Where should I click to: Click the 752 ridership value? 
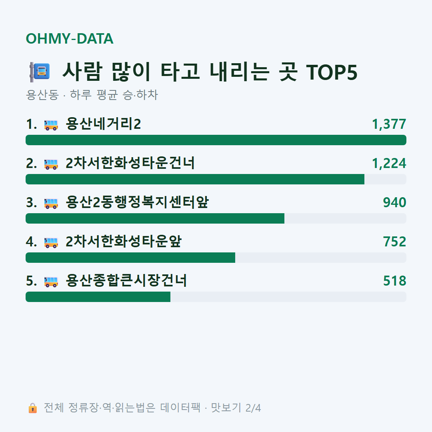(x=394, y=242)
